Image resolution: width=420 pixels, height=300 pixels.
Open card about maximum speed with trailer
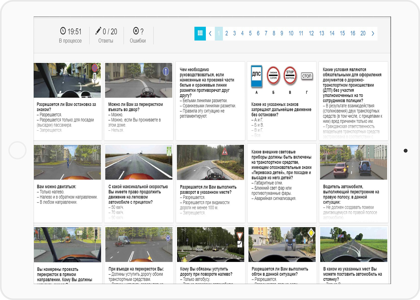tap(139, 183)
